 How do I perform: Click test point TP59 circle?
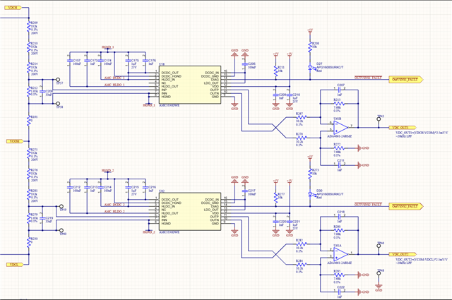61,206
